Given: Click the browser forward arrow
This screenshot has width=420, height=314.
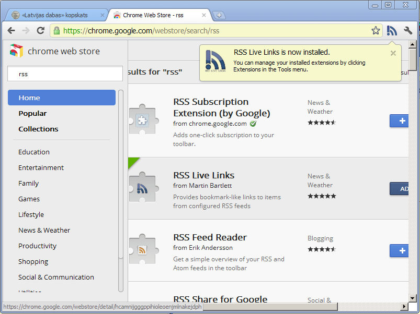Looking at the screenshot, I should pos(26,31).
